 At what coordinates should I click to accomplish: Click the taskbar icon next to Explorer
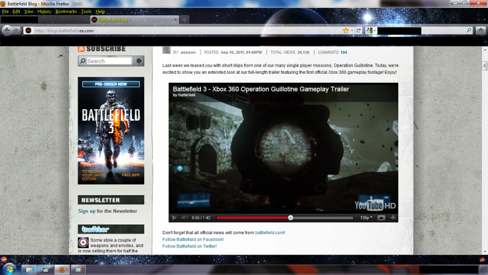coord(45,270)
